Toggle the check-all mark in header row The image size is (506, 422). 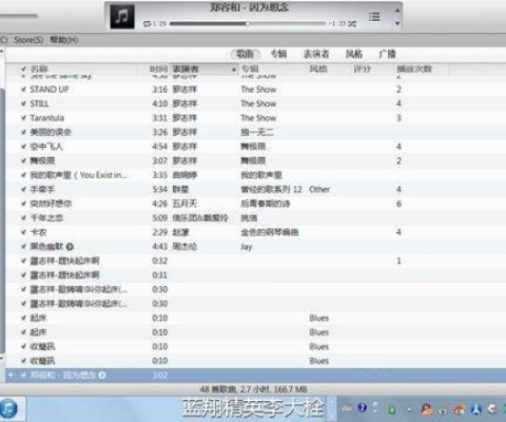24,68
